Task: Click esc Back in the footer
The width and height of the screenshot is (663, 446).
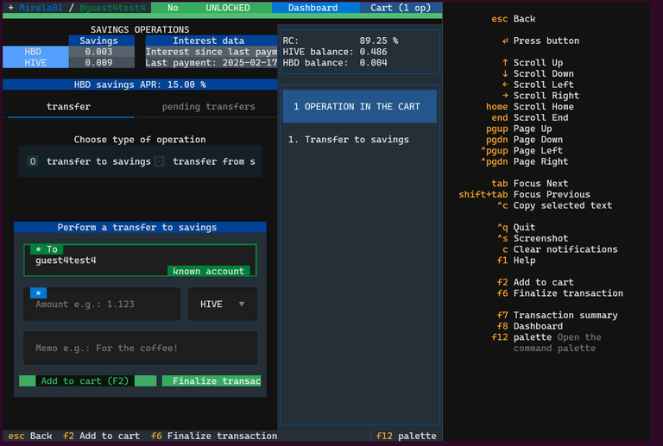Action: click(x=30, y=436)
